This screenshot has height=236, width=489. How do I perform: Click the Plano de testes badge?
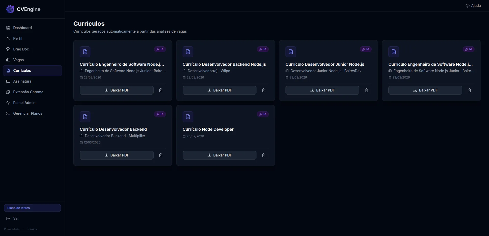32,208
